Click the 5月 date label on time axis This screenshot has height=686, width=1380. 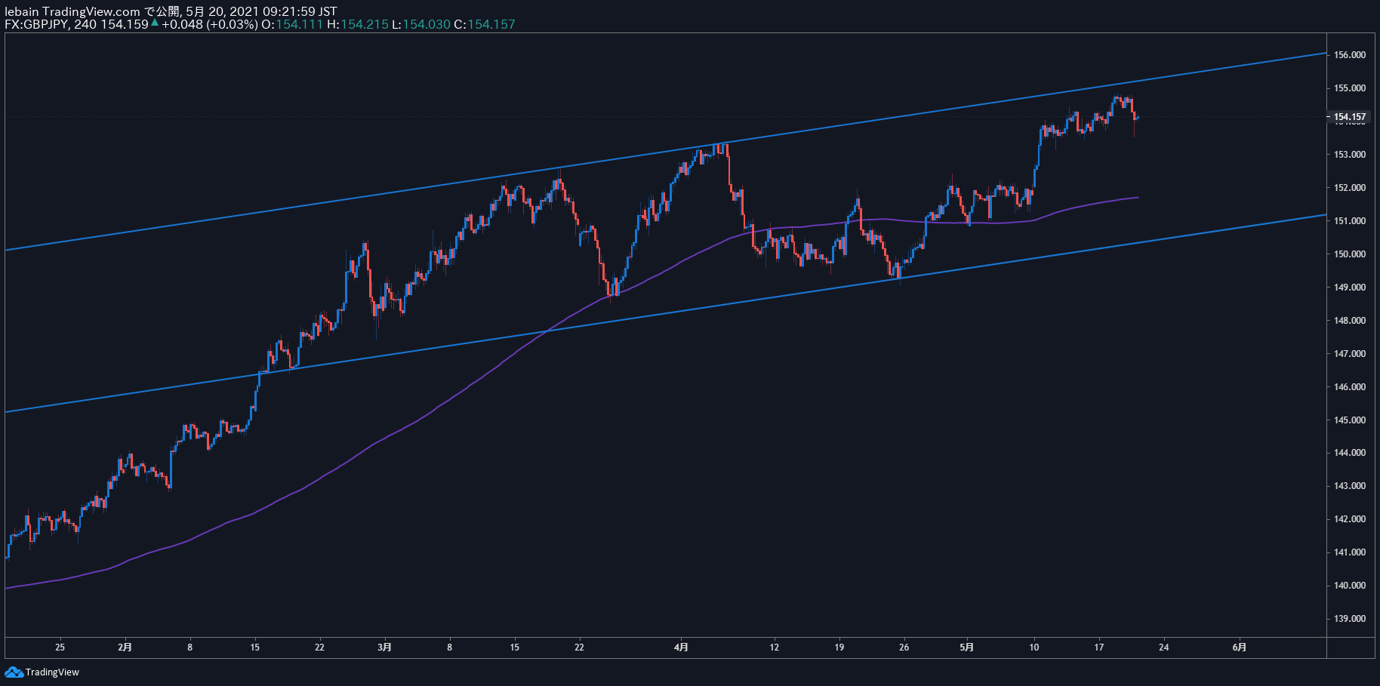point(967,647)
